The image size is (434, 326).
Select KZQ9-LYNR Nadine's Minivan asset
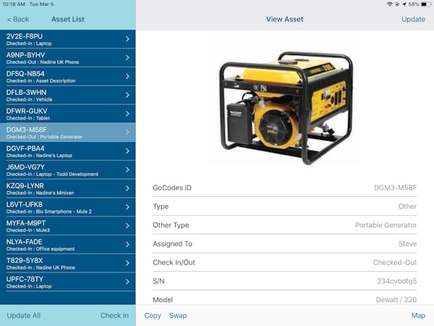65,188
